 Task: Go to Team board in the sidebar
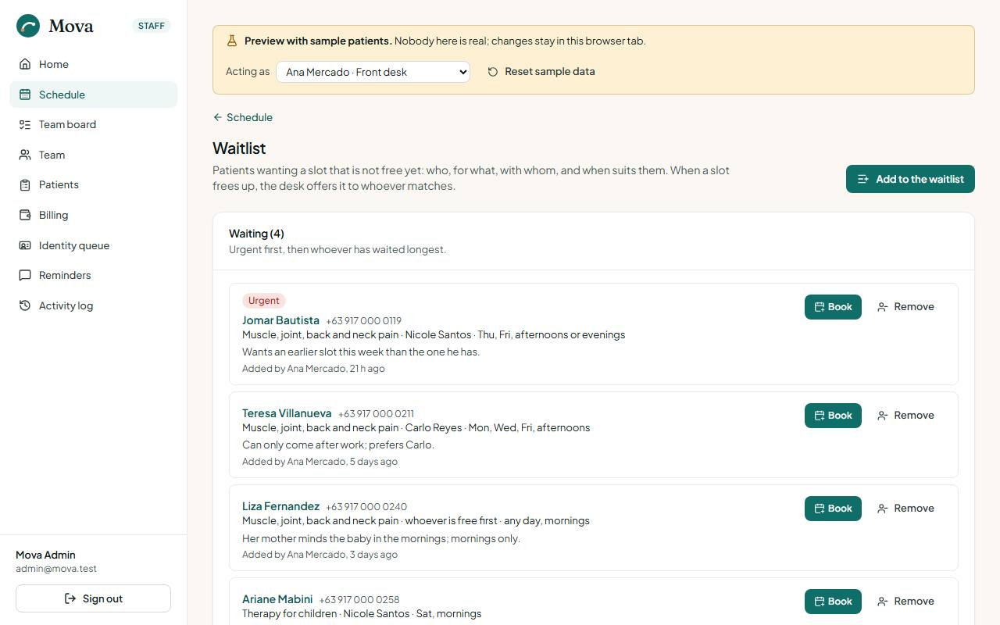click(x=93, y=124)
